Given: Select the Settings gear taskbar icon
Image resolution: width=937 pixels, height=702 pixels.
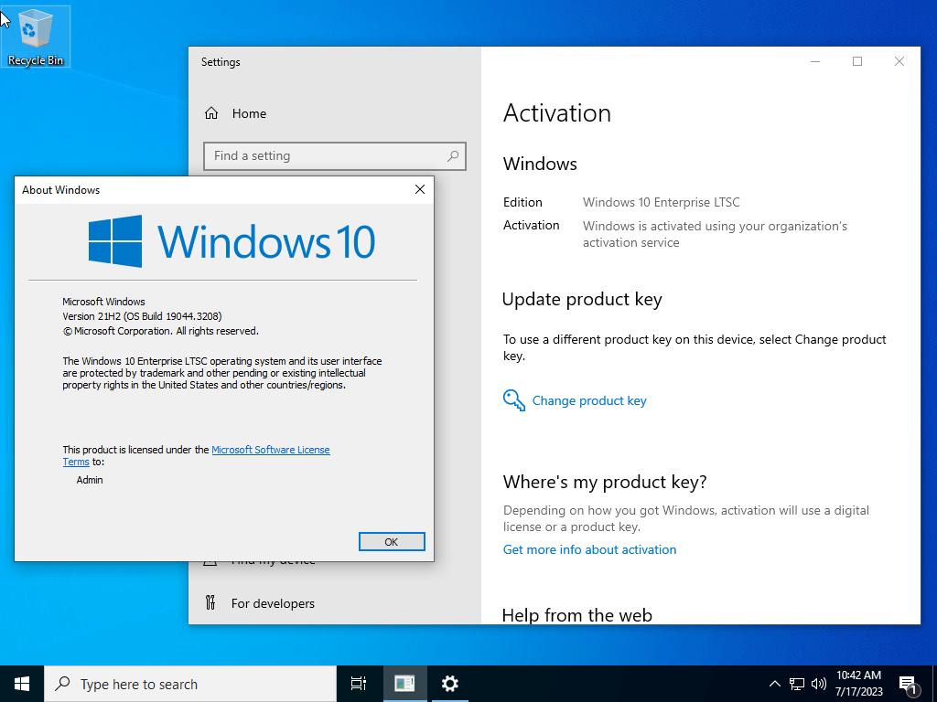Looking at the screenshot, I should 450,684.
